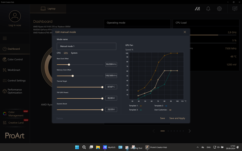The height and width of the screenshot is (151, 242).
Task: Select Template 3 fan curve legend
Action: click(135, 110)
